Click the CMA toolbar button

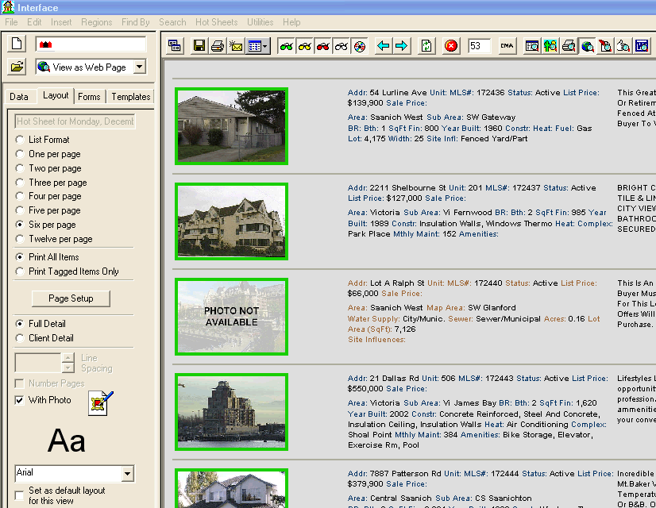pyautogui.click(x=507, y=46)
